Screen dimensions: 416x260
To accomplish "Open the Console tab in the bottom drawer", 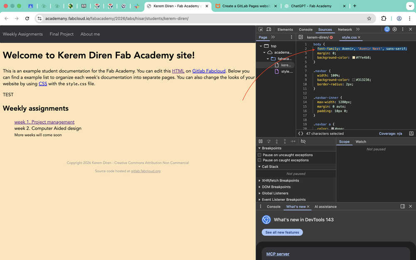I will coord(274,207).
